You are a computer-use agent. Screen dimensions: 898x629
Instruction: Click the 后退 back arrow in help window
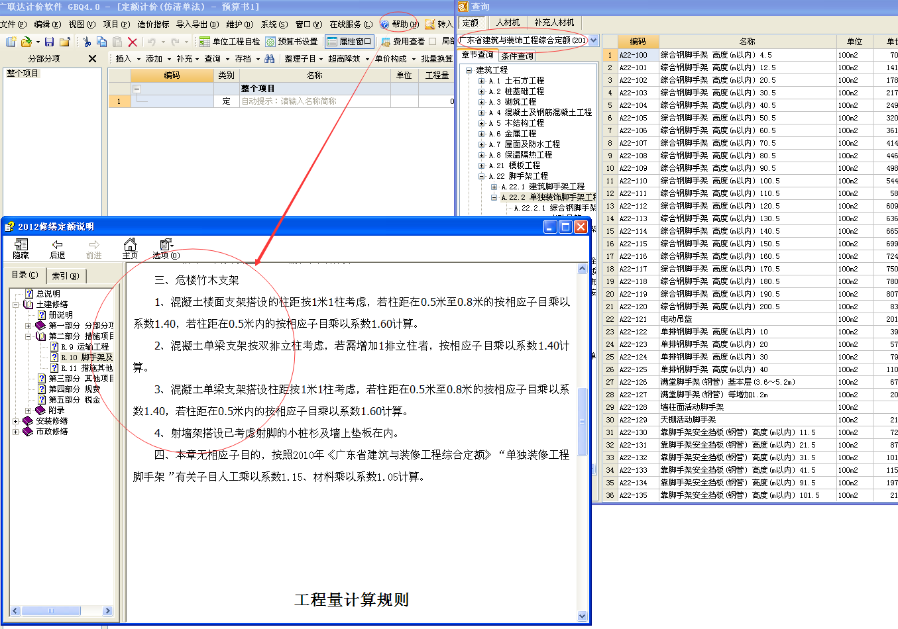pos(58,249)
